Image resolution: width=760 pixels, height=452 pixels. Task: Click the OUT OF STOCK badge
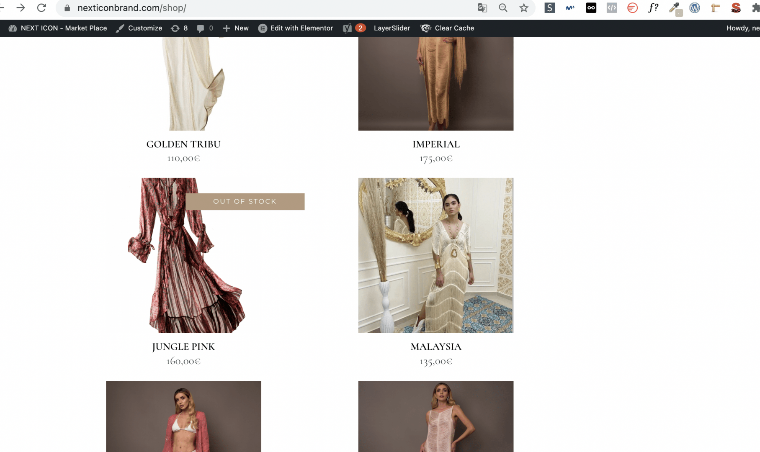(x=245, y=202)
